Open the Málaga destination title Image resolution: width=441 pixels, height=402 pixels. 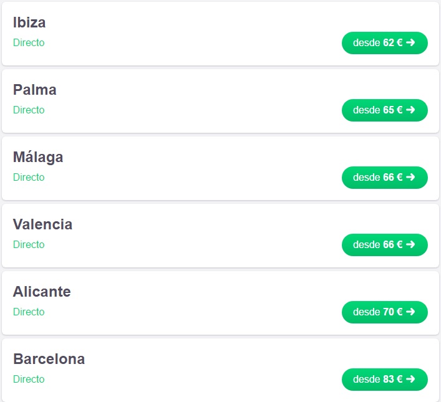point(38,157)
